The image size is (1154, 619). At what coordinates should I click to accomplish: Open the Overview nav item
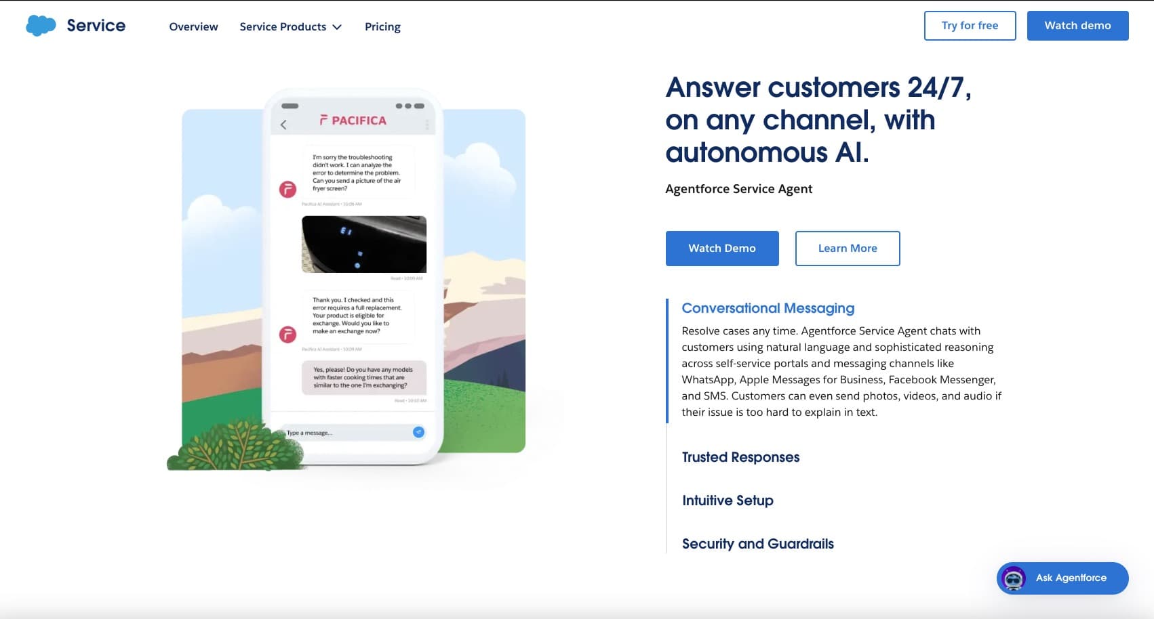coord(193,27)
